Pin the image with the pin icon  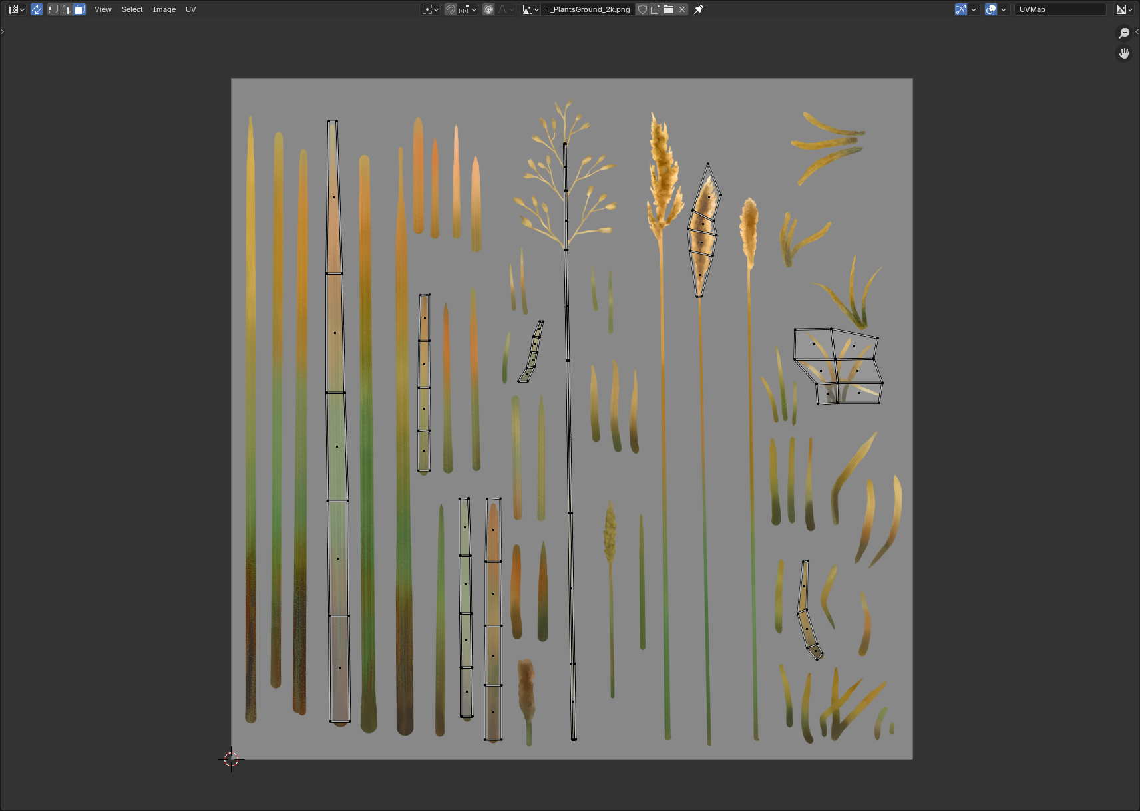(699, 9)
